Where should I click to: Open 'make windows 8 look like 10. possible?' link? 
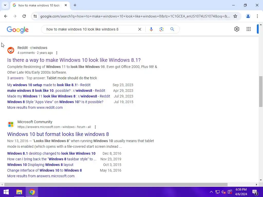pos(56,91)
